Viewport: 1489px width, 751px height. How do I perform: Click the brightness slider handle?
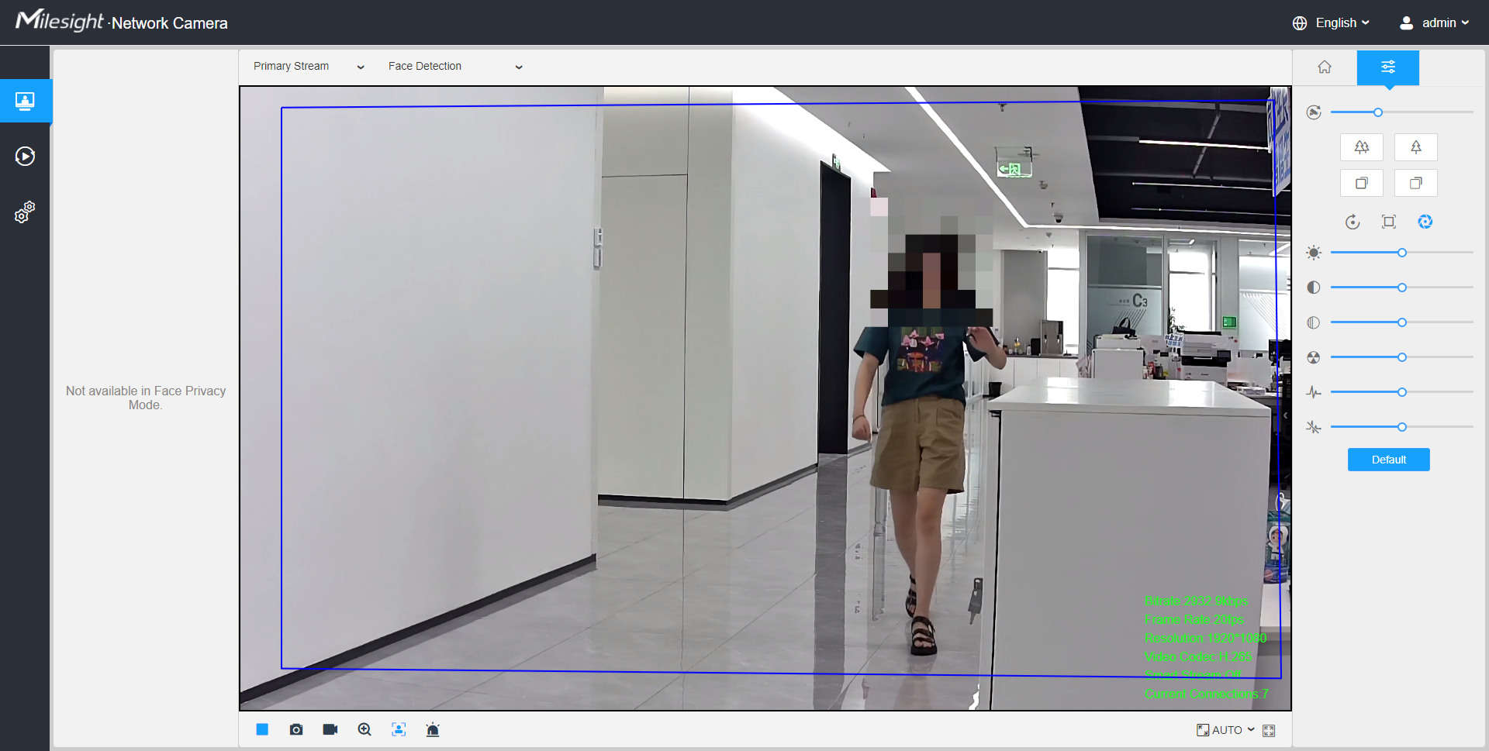pyautogui.click(x=1402, y=253)
